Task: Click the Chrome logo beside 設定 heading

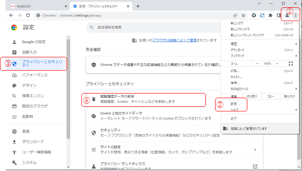Action: (14, 28)
